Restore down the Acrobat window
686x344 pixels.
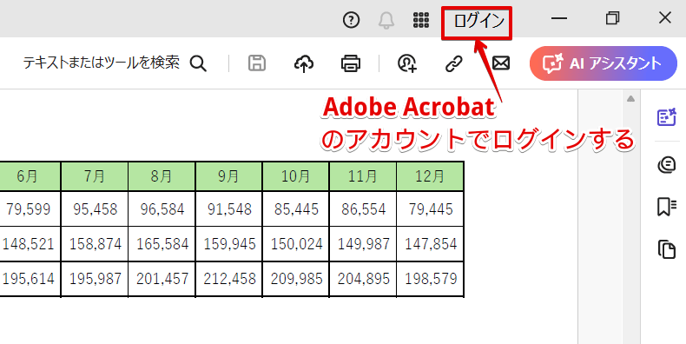(612, 18)
